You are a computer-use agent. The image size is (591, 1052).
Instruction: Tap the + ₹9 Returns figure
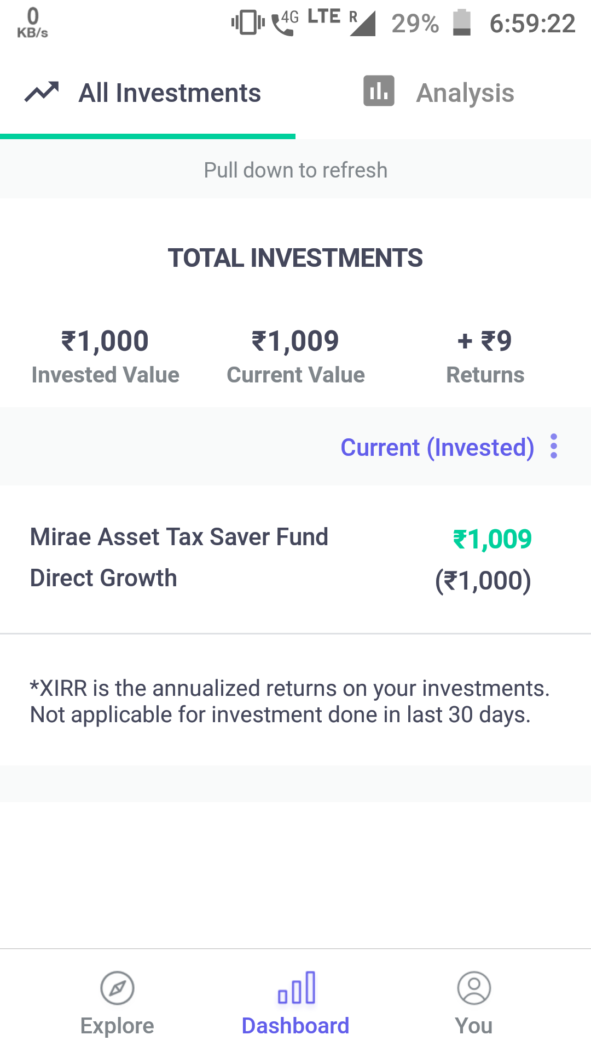[485, 341]
